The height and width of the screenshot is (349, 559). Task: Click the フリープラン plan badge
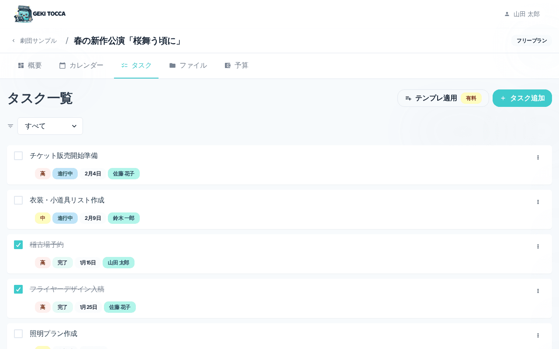point(531,41)
